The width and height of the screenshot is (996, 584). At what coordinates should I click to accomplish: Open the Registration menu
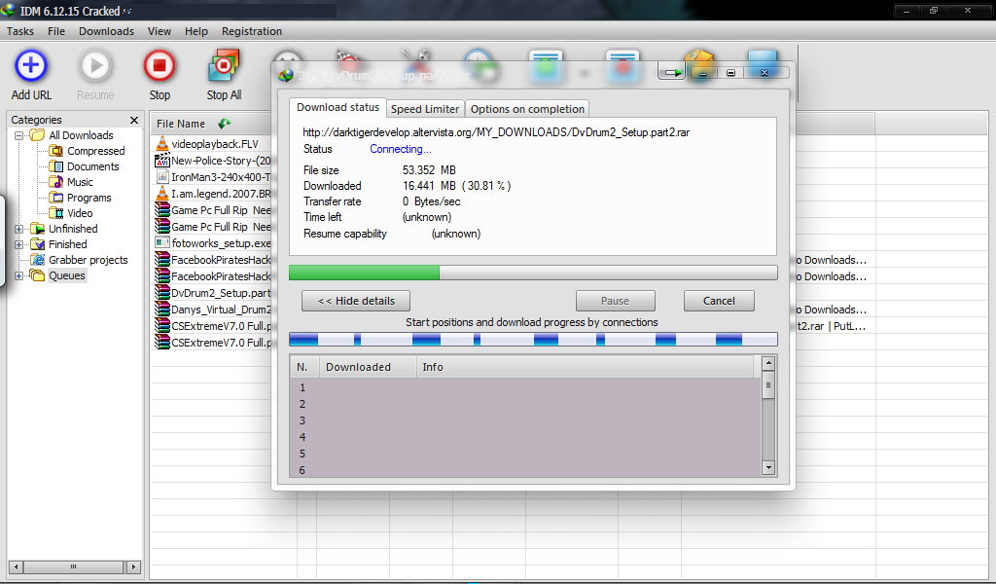[252, 31]
